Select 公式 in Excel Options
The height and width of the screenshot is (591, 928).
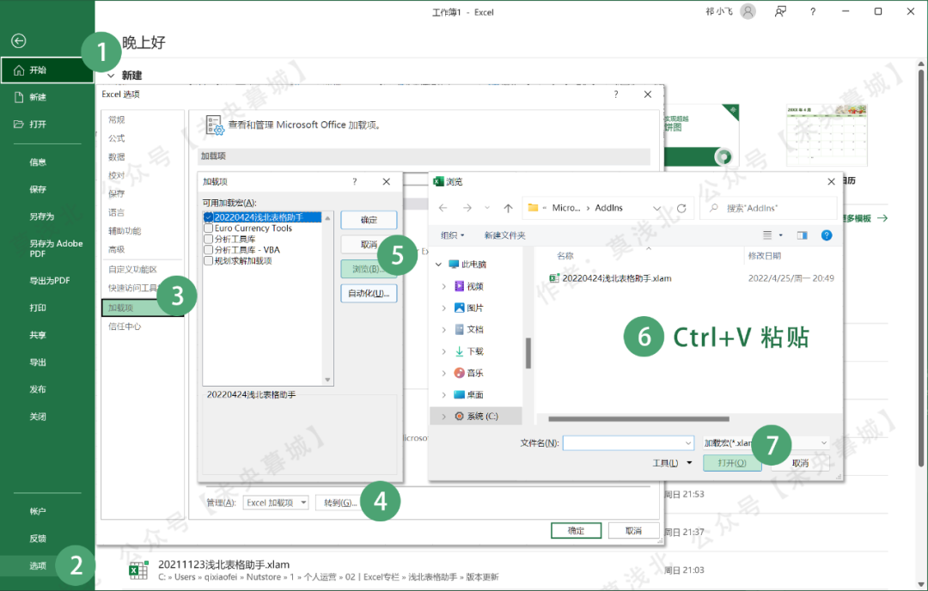pos(117,137)
